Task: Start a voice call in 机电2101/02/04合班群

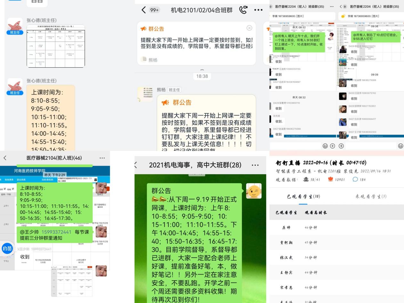Action: 244,10
